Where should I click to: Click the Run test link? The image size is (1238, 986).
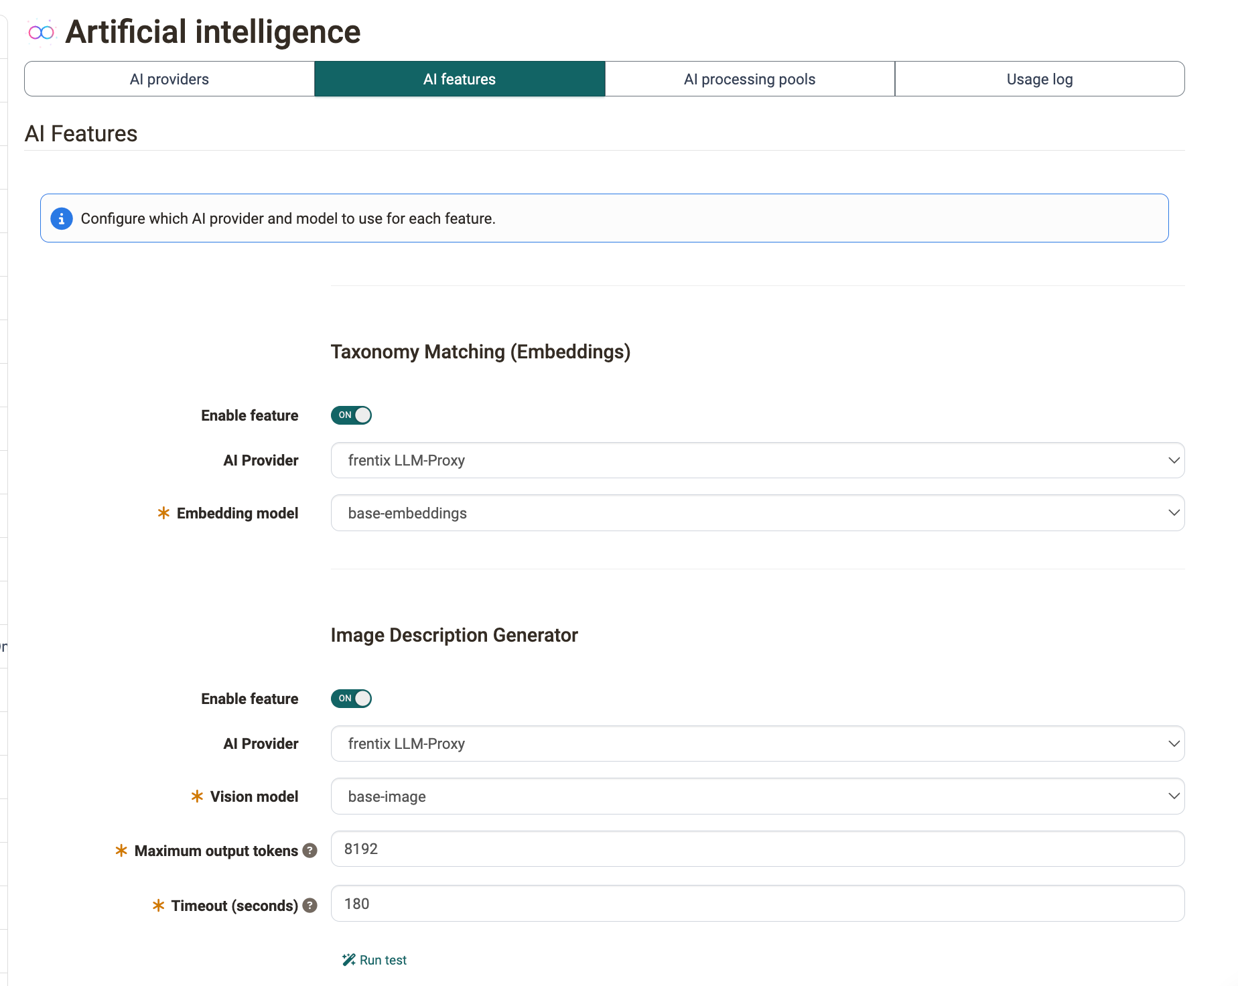pos(374,960)
